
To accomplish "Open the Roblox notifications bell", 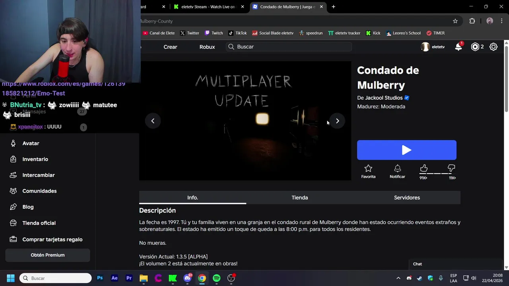I will coord(458,46).
